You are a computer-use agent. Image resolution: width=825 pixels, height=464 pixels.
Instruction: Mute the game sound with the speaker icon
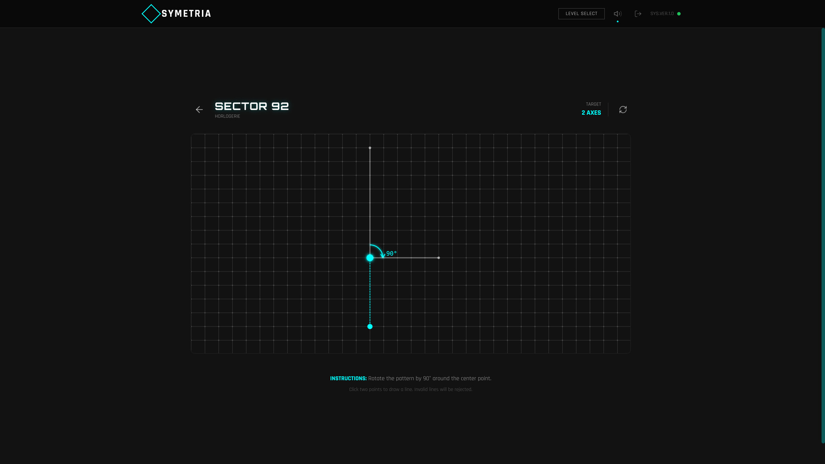tap(617, 14)
